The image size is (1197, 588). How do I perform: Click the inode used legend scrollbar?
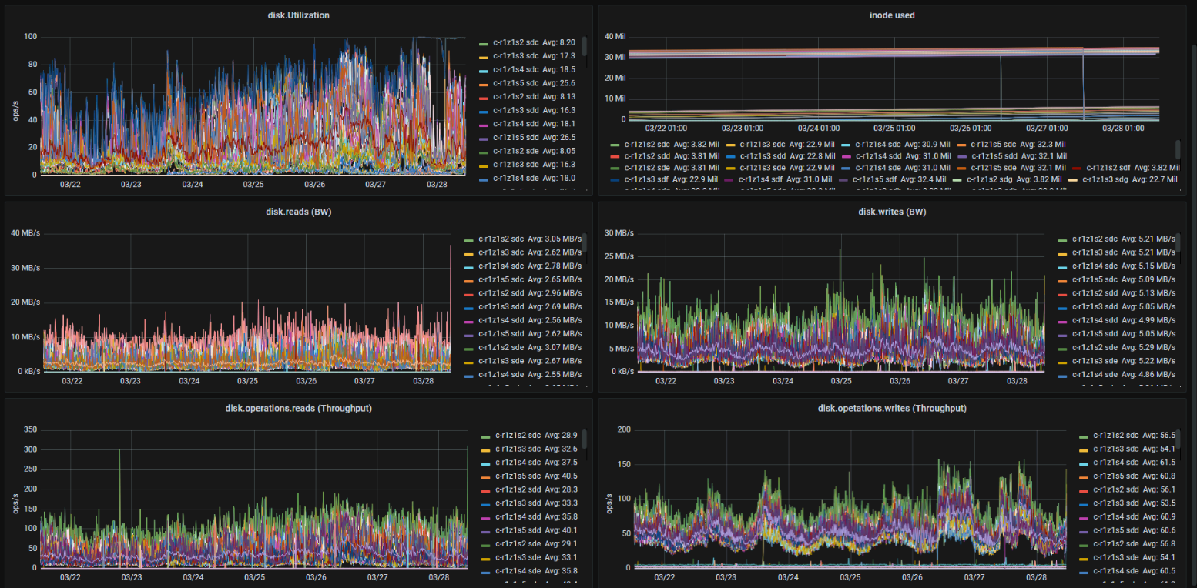[x=1178, y=149]
